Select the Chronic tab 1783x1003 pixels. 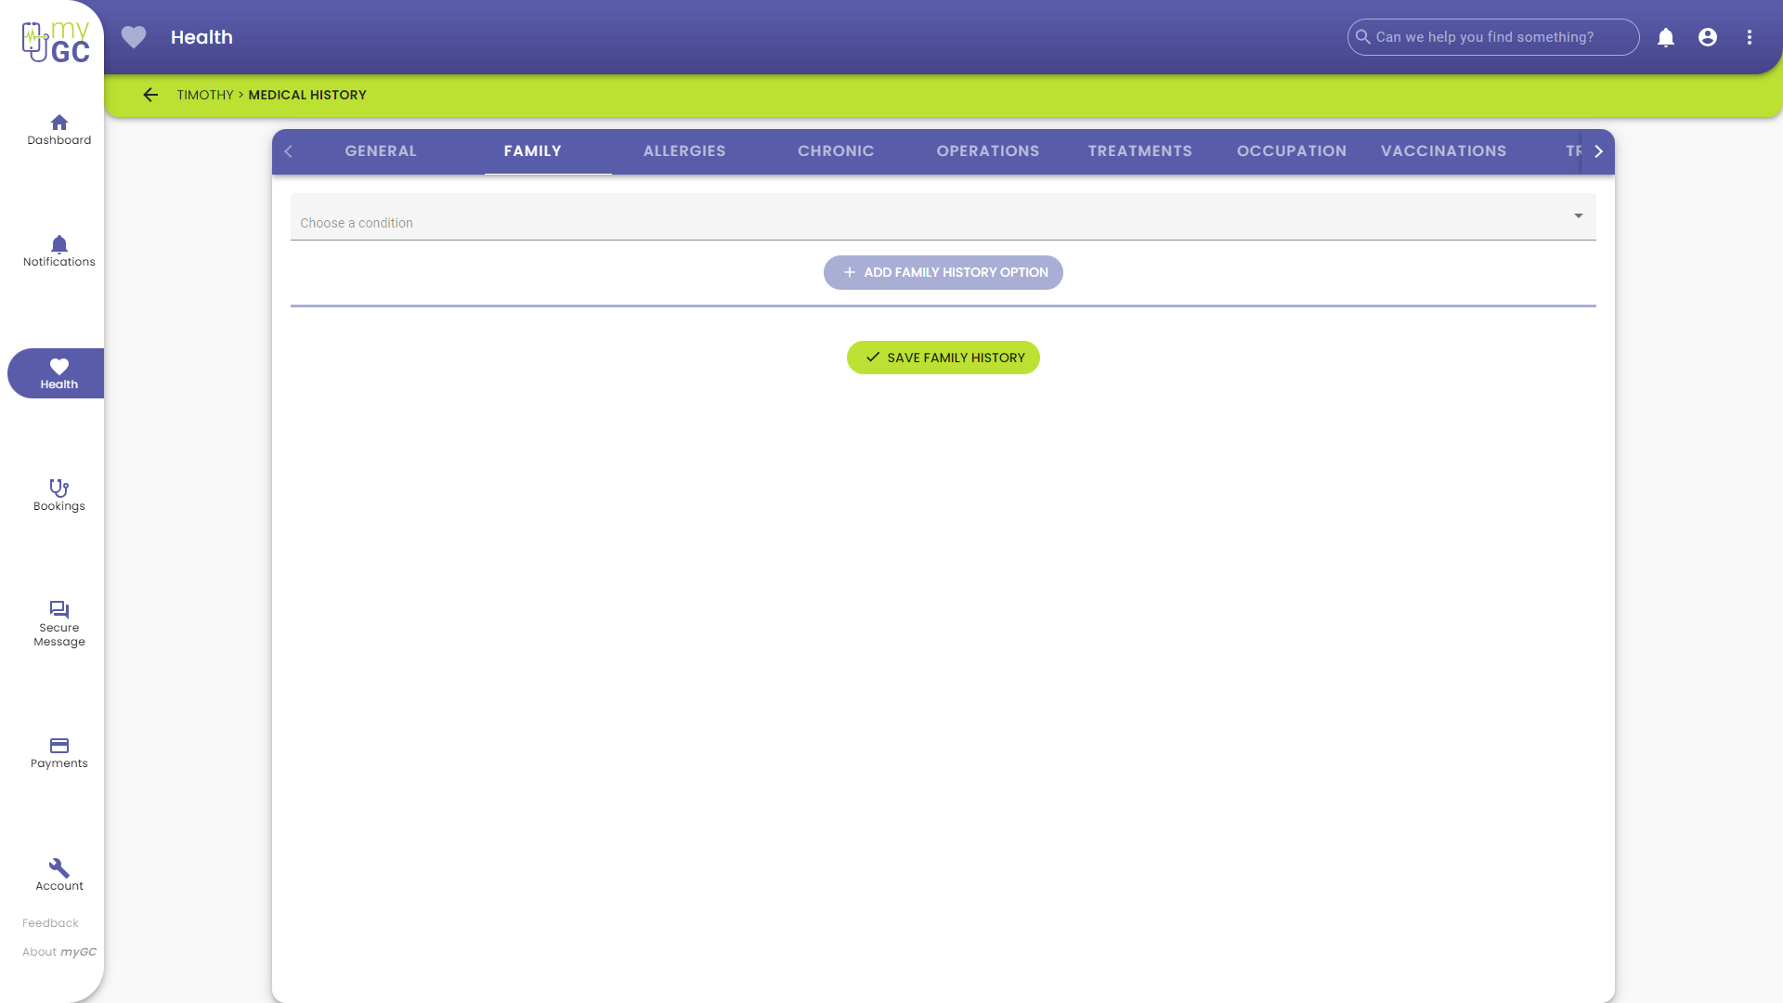836,151
